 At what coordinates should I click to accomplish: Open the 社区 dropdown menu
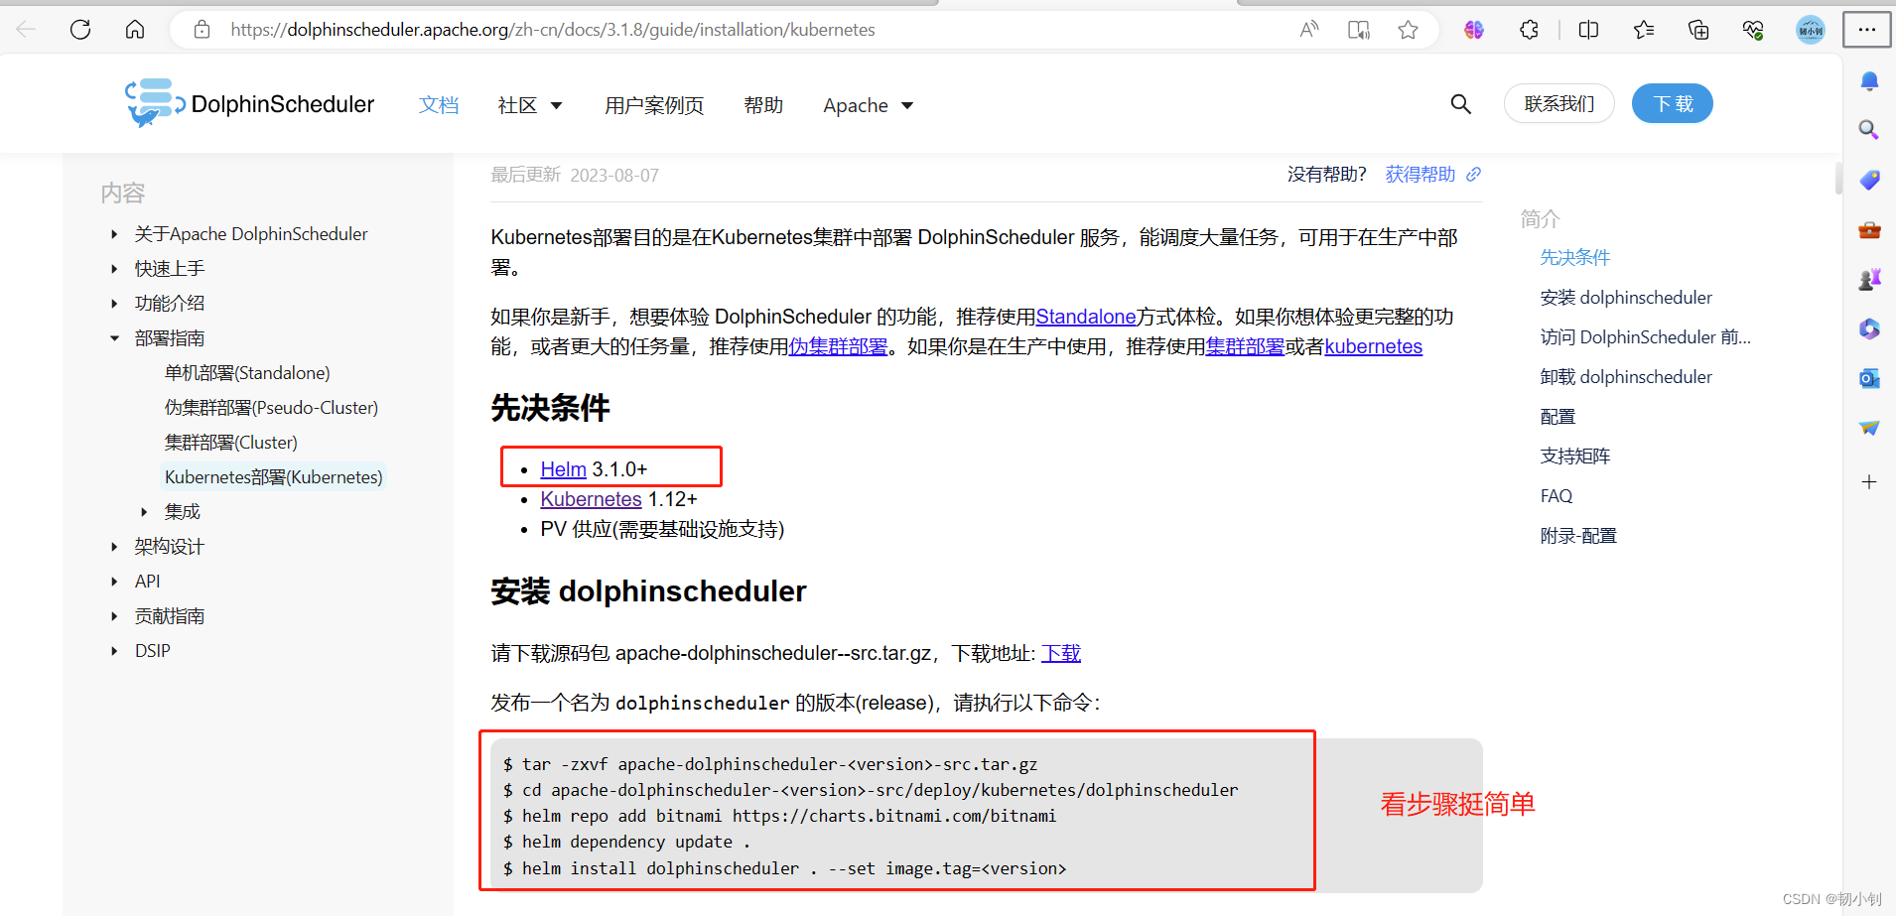(530, 105)
